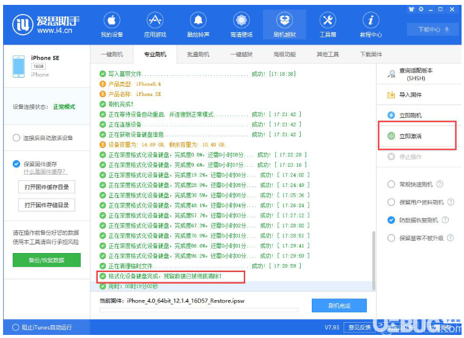
Task: Click the flashing progress bar
Action: [199, 310]
